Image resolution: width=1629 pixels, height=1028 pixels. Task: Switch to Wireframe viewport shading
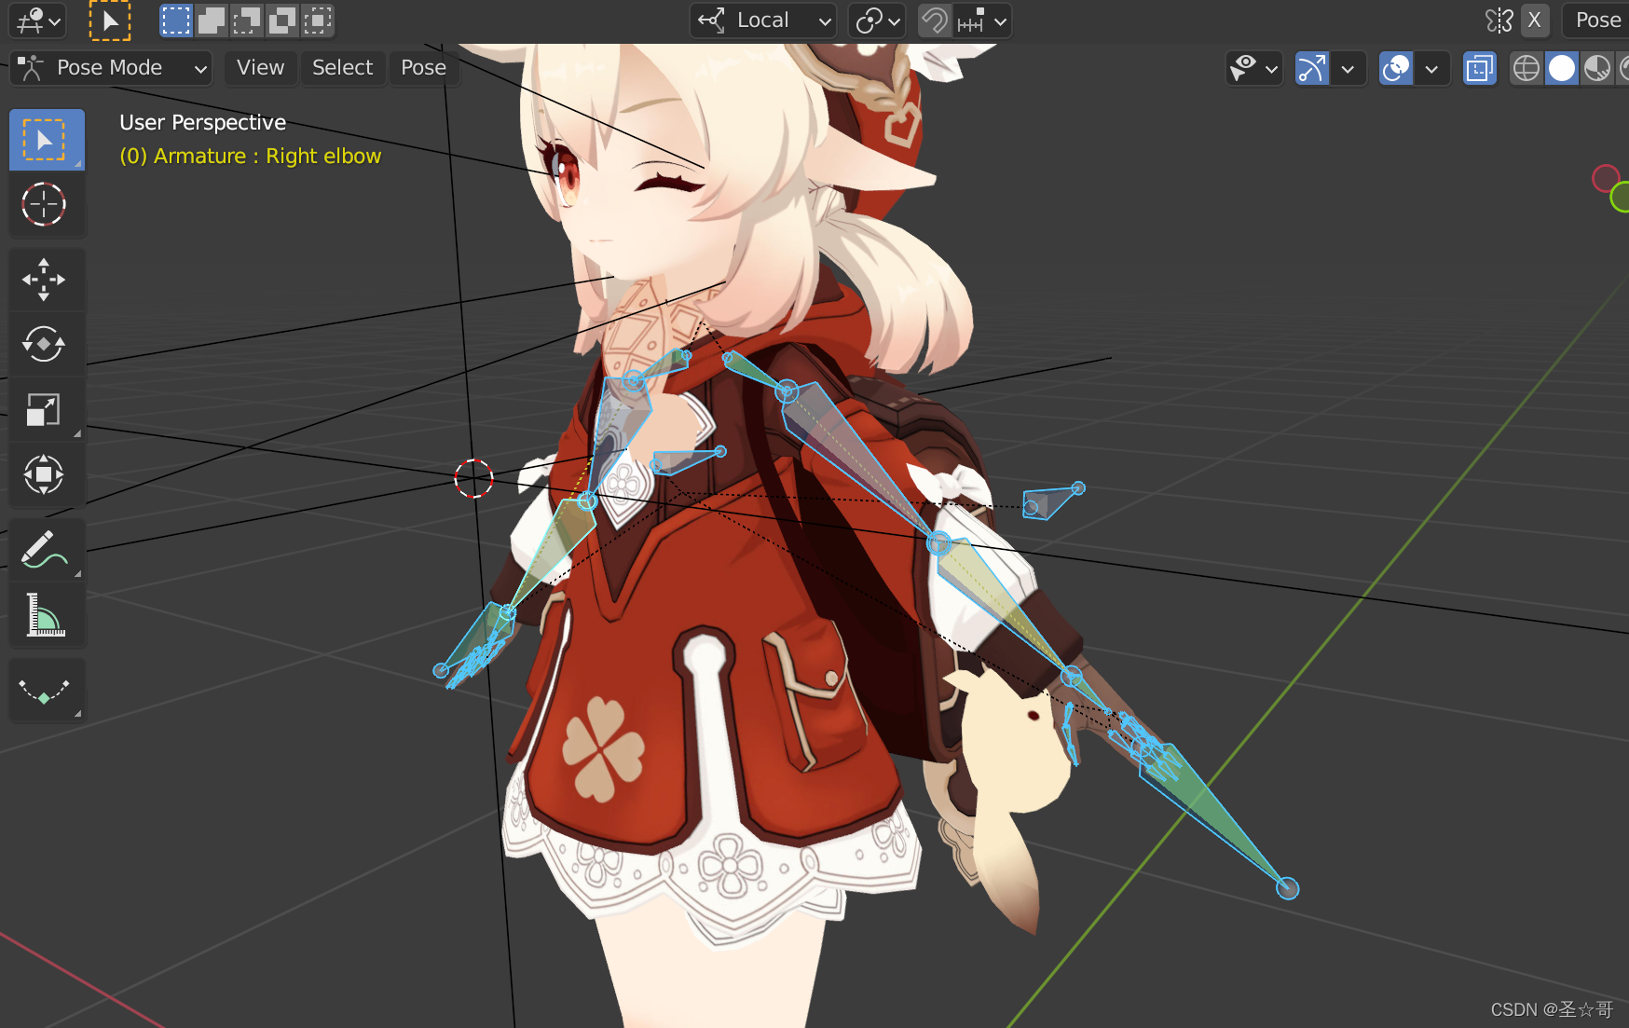point(1526,68)
